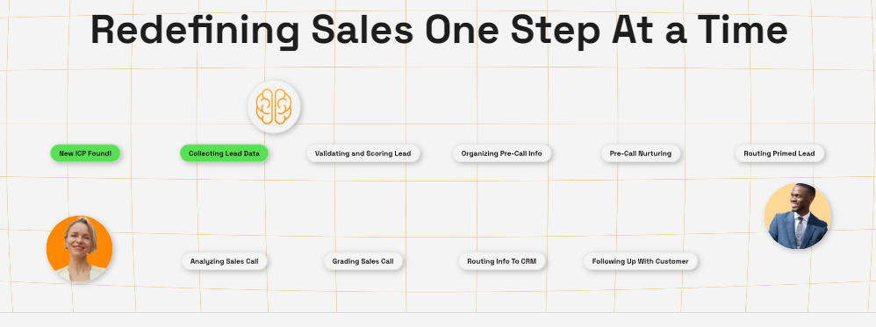The height and width of the screenshot is (327, 876).
Task: Click the word Redefining in the heading
Action: (x=194, y=31)
